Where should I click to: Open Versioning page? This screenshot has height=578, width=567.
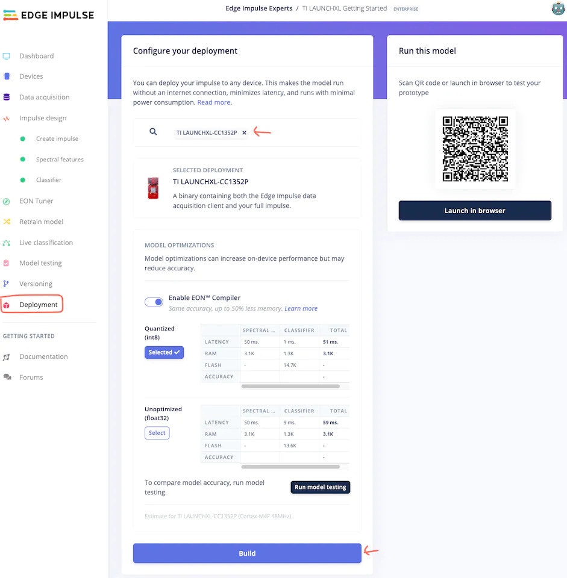tap(36, 284)
